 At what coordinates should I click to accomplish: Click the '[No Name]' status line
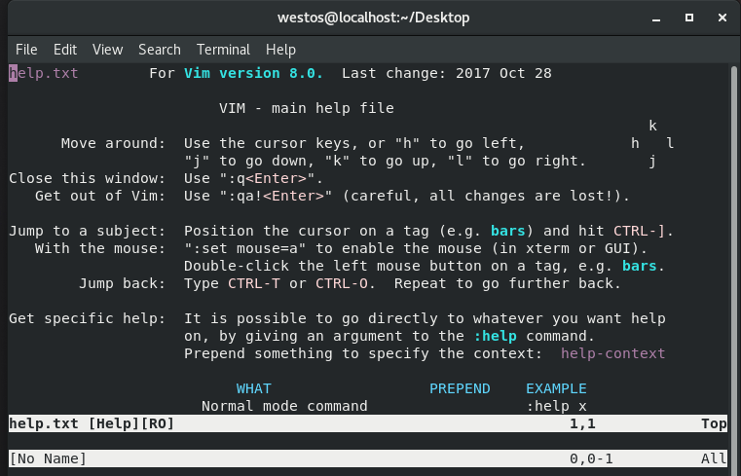click(368, 458)
